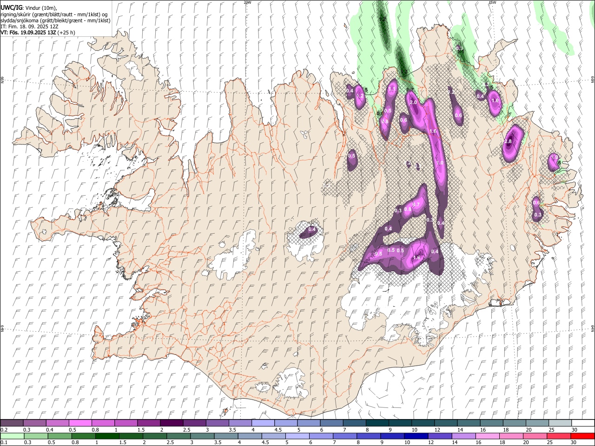The width and height of the screenshot is (595, 446).
Task: Click the '0.2' label under the top legend row
Action: 4,430
